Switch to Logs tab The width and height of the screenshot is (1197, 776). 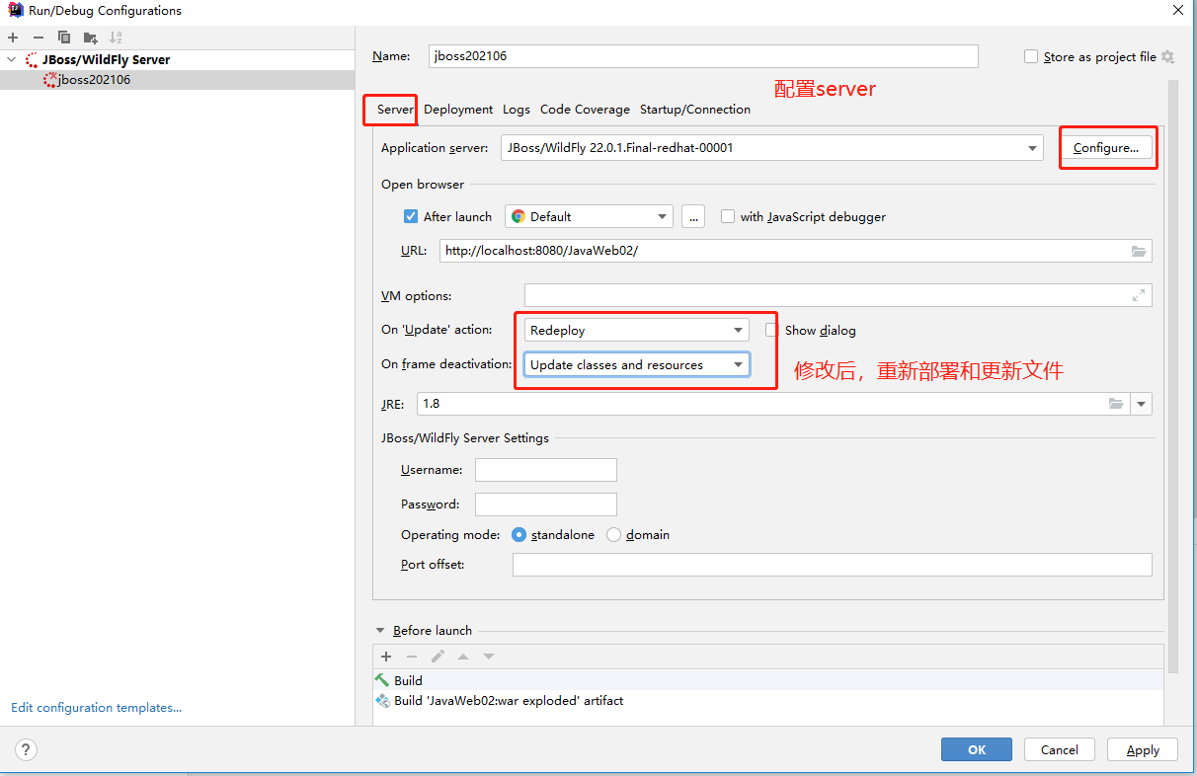[x=516, y=110]
